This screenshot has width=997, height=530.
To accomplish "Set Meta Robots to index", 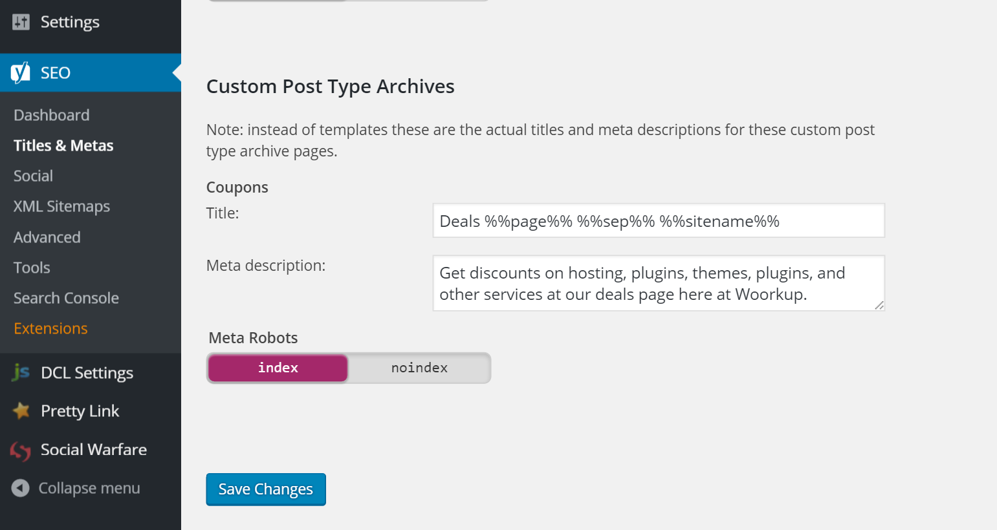I will [278, 368].
